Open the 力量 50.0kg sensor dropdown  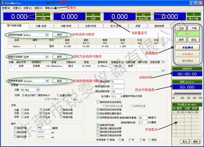38,90
